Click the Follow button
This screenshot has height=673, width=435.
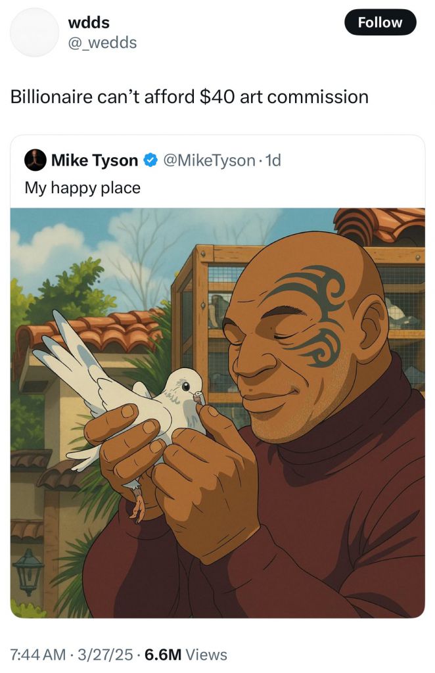pos(380,22)
